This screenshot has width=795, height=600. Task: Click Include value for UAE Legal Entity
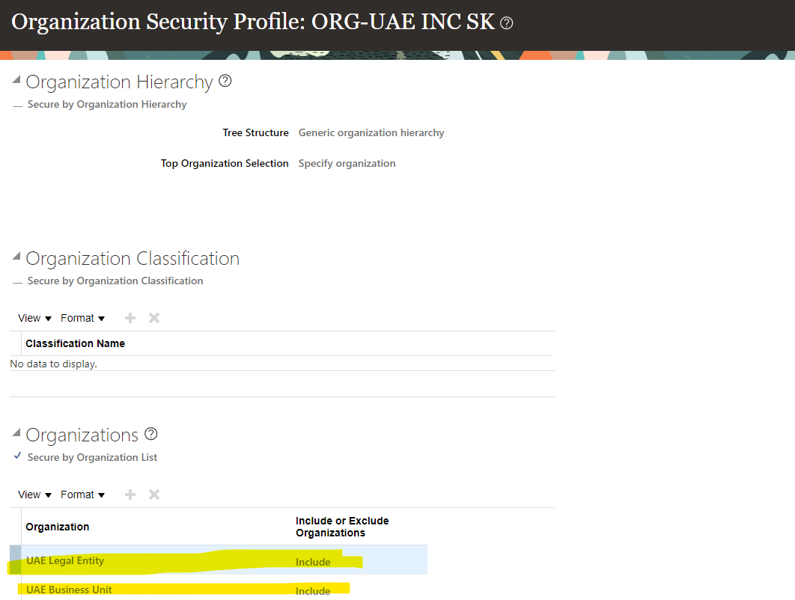(x=313, y=562)
